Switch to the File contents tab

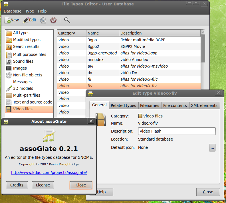pos(175,105)
